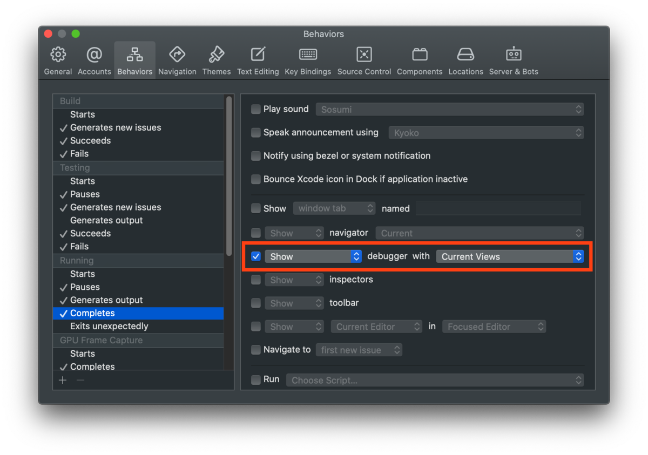Image resolution: width=648 pixels, height=455 pixels.
Task: Enable the Play sound checkbox
Action: [256, 109]
